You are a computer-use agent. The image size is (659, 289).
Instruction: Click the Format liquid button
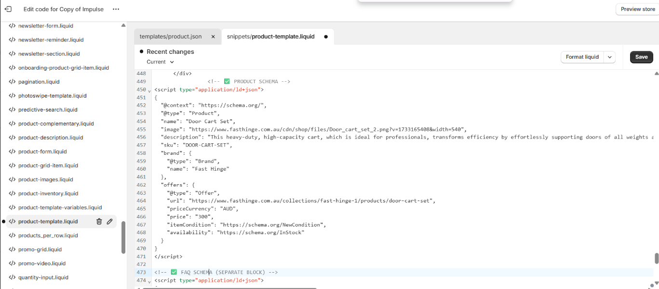(x=582, y=57)
